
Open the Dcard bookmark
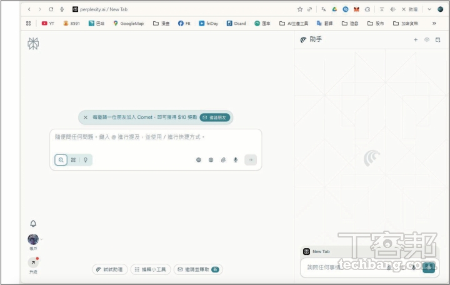(x=236, y=23)
